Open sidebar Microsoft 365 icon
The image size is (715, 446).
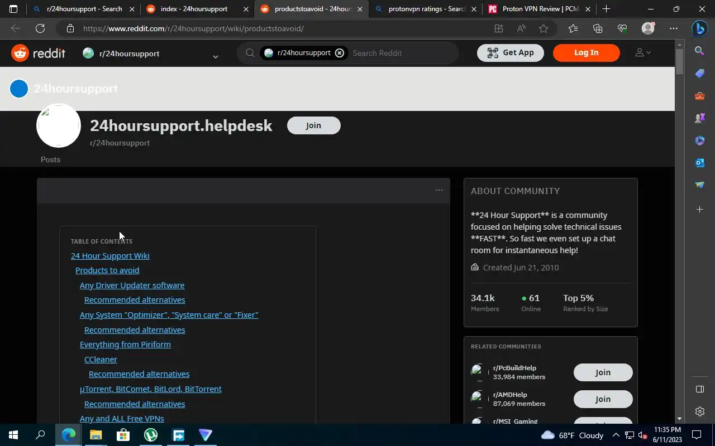tap(699, 140)
